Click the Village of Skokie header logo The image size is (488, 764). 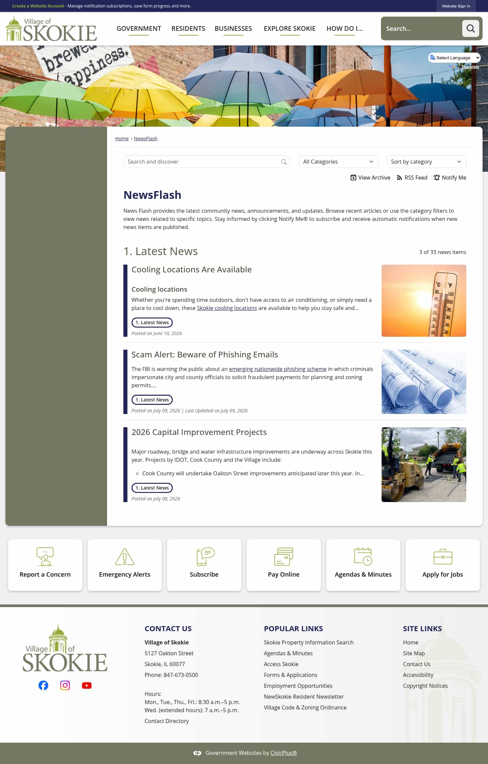(x=52, y=28)
